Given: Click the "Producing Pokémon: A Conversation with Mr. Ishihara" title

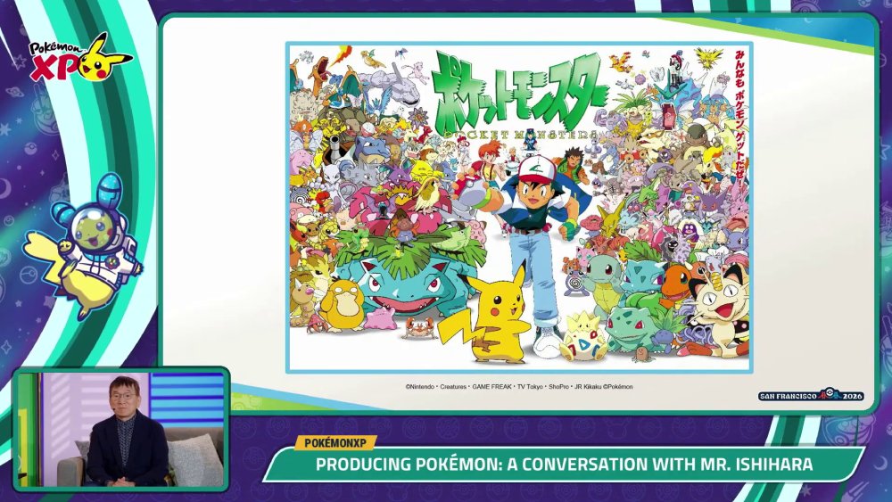Looking at the screenshot, I should [x=564, y=465].
